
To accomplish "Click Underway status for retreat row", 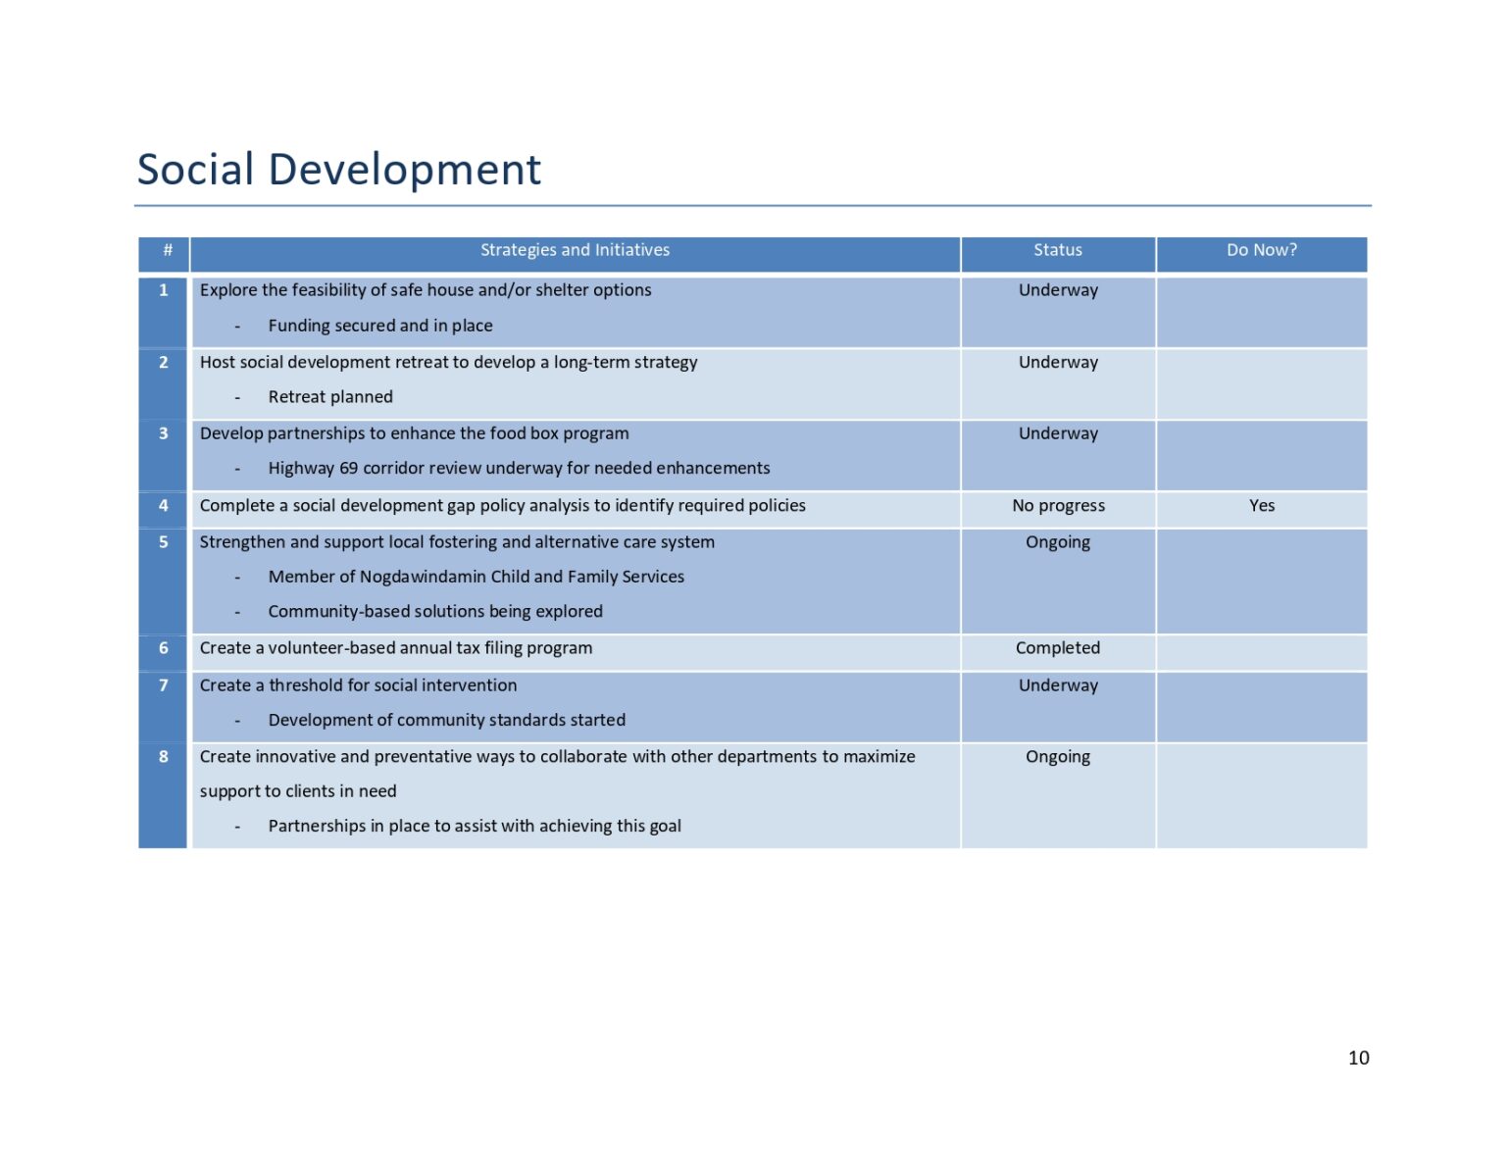I will (1058, 362).
